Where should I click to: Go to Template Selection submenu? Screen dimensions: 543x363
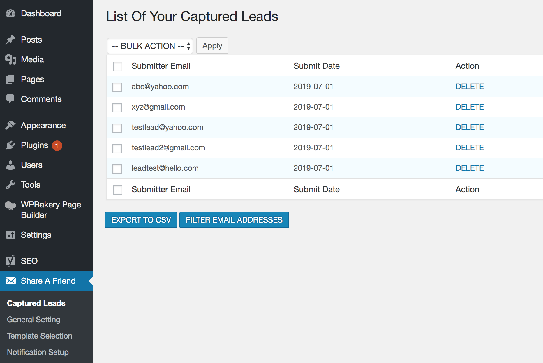(39, 336)
